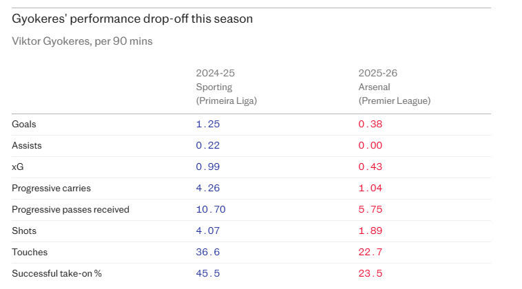Click the xG row label
Image resolution: width=522 pixels, height=289 pixels.
(18, 167)
